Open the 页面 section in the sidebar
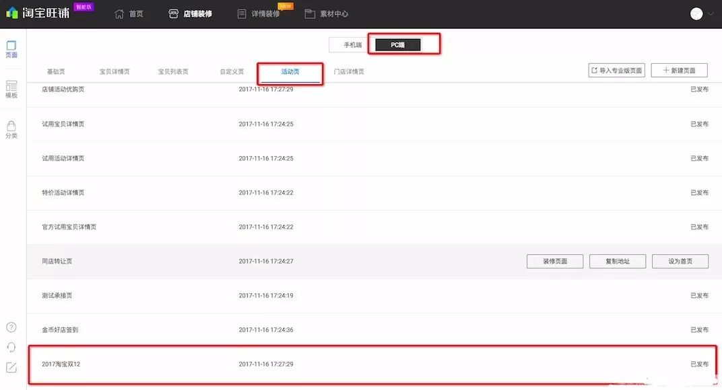Viewport: 722px width, 390px height. (x=11, y=49)
